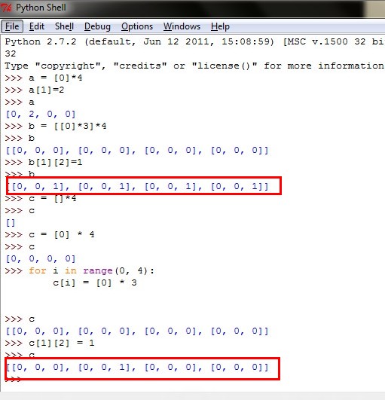This screenshot has height=400, width=385.
Task: Open the Edit menu
Action: (37, 26)
